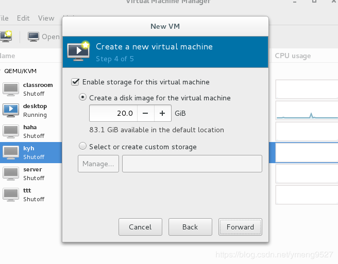
Task: Click the server VM monitor icon
Action: [x=11, y=173]
